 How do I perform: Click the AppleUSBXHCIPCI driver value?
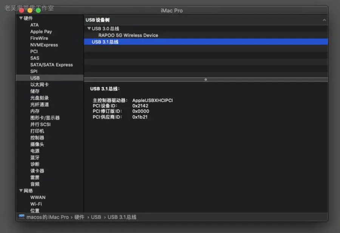(153, 100)
